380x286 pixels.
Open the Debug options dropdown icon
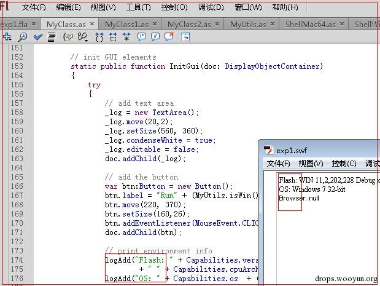[83, 37]
